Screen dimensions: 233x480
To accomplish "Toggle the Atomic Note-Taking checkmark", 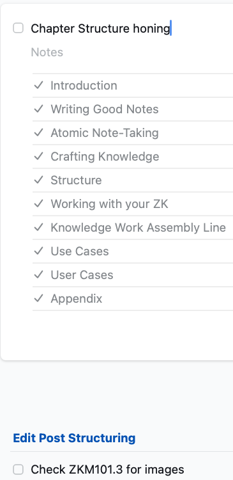I will coord(39,132).
